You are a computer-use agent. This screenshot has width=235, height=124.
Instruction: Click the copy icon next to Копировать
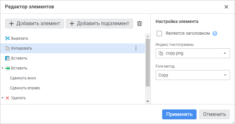click(x=7, y=48)
